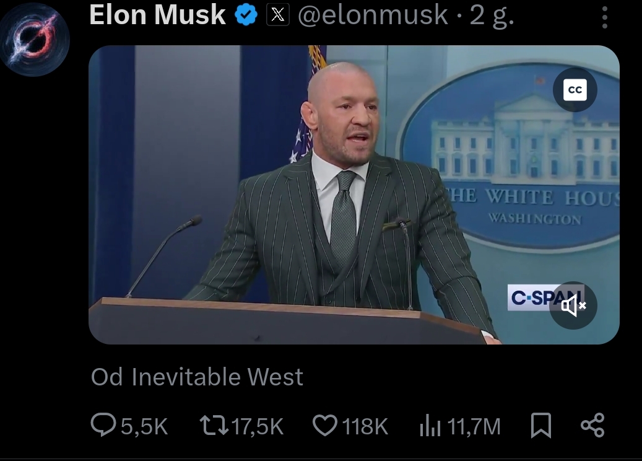
Task: Click the 17,5K reposts count
Action: click(258, 426)
